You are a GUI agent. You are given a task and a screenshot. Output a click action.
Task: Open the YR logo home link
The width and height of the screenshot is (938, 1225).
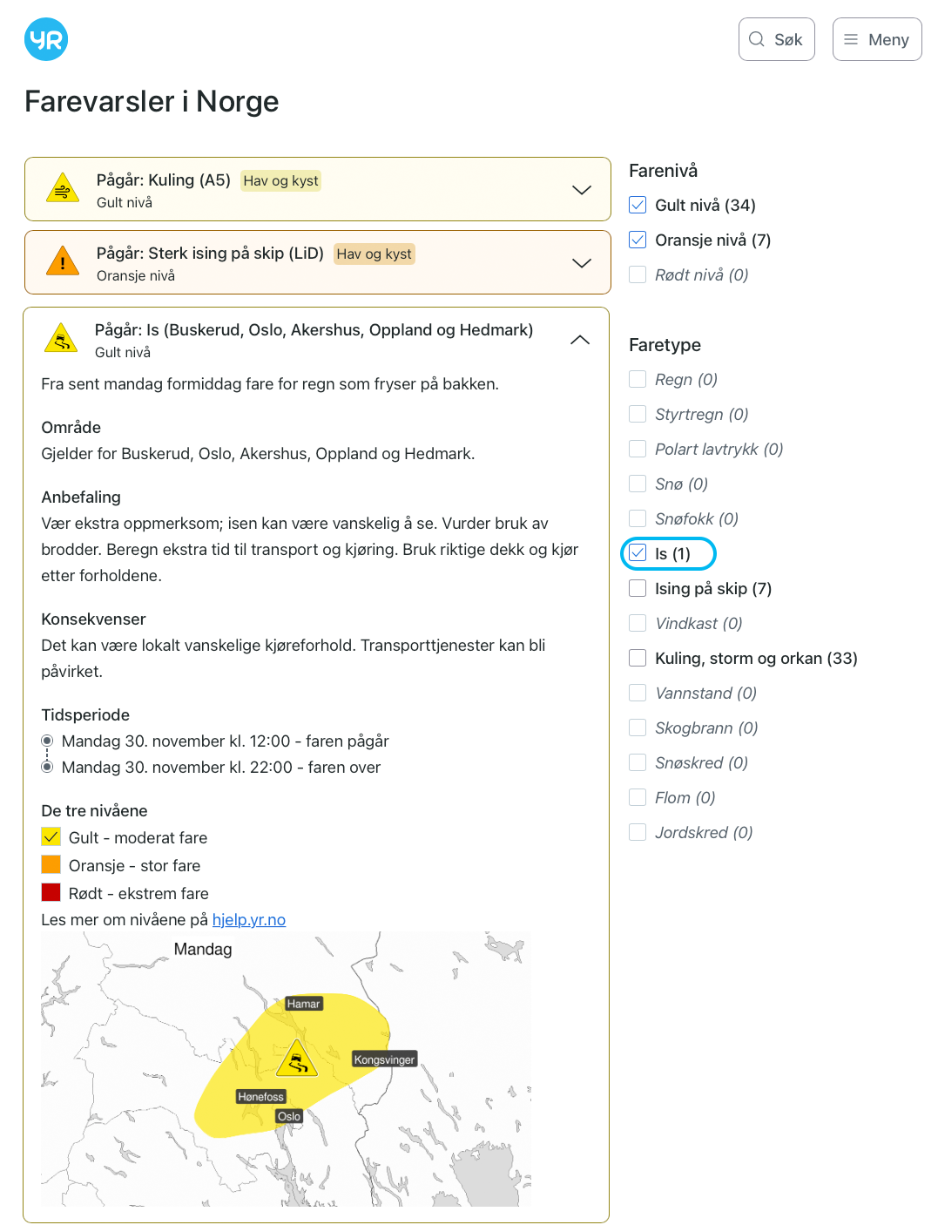click(x=46, y=39)
